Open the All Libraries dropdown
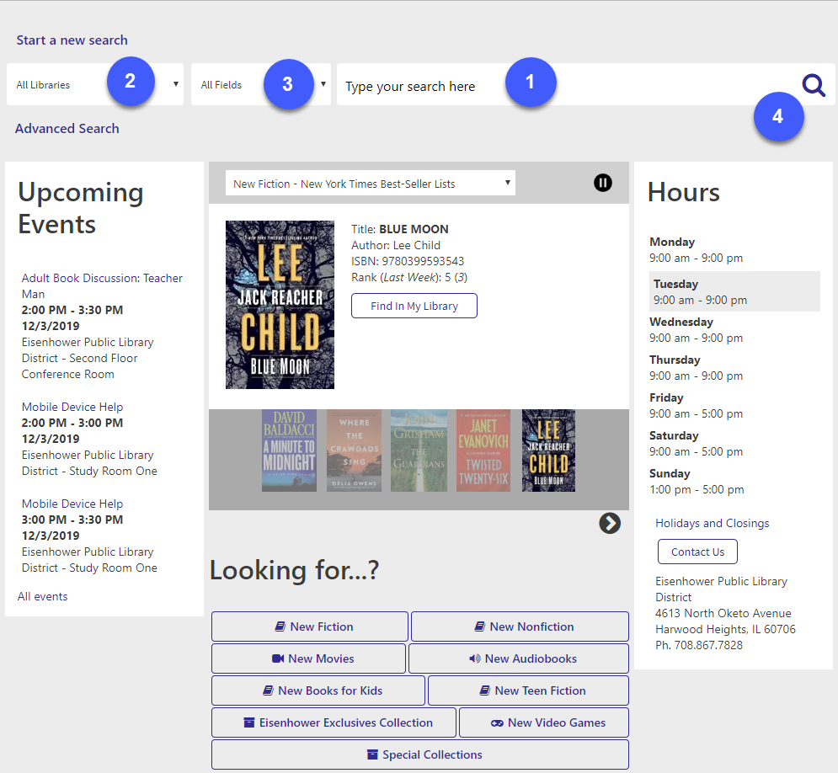 pyautogui.click(x=95, y=84)
